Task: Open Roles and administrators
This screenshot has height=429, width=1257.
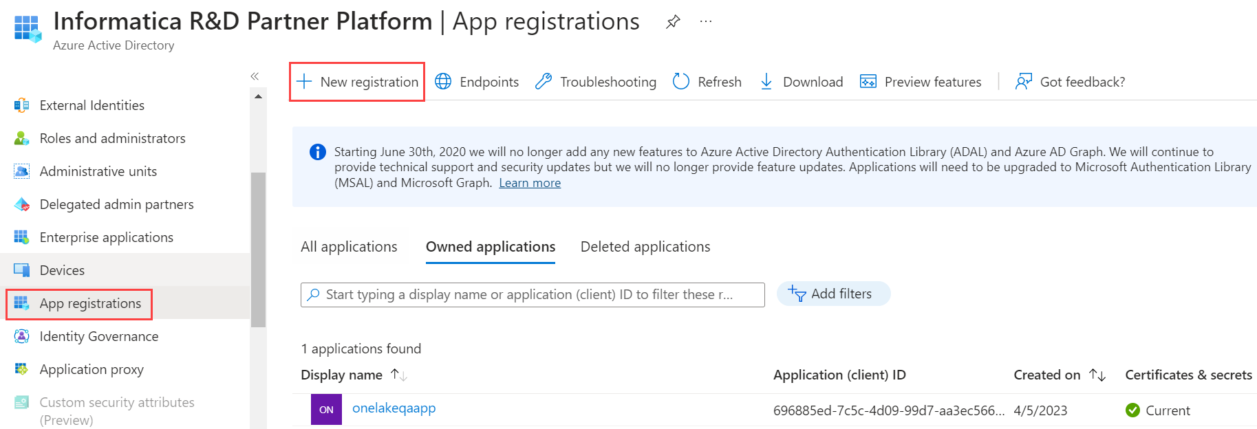Action: pos(113,138)
